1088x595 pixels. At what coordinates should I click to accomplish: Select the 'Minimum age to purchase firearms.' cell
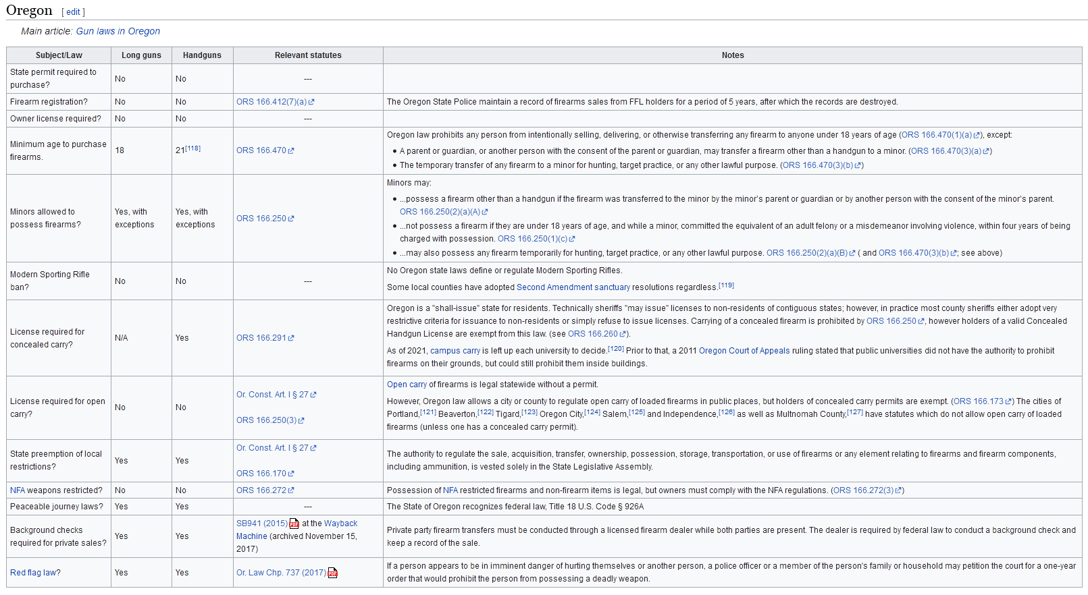point(59,150)
